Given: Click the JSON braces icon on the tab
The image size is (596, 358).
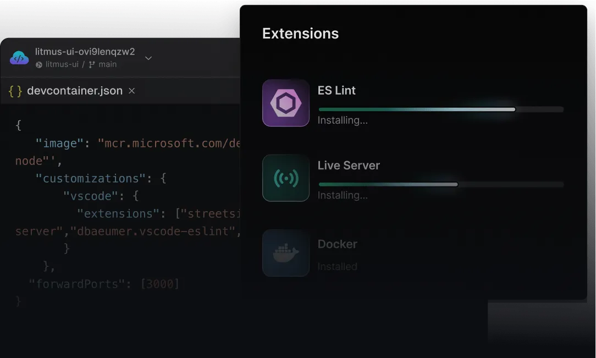Looking at the screenshot, I should [x=15, y=91].
